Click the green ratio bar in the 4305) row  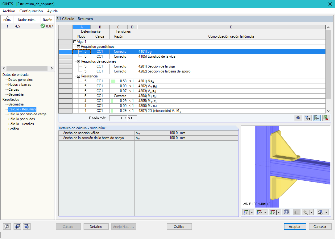tap(112, 101)
